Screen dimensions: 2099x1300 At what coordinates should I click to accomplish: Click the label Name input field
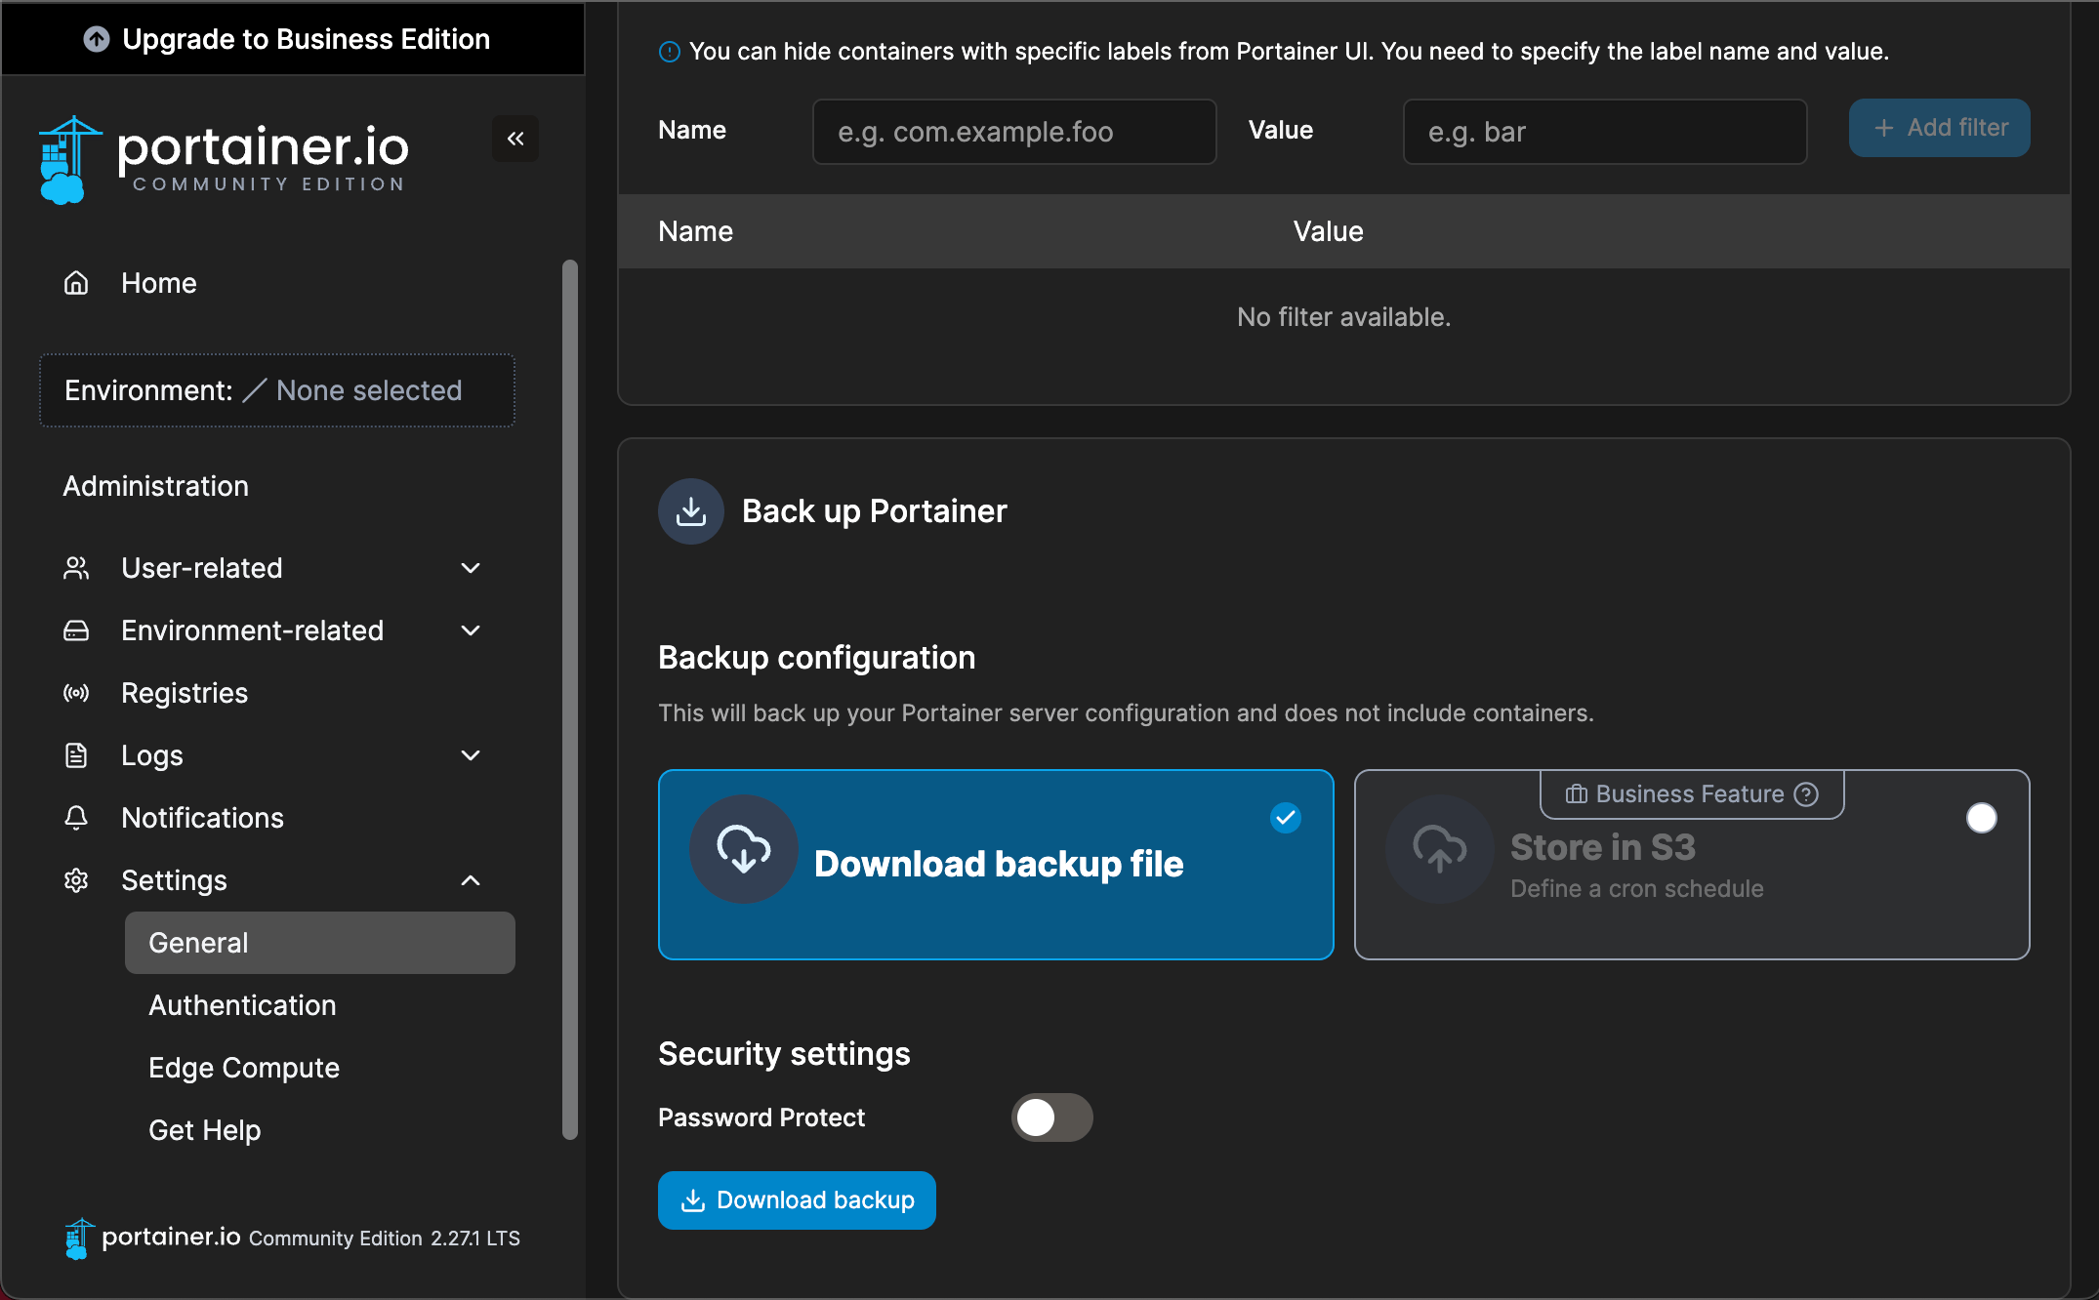(x=1013, y=132)
